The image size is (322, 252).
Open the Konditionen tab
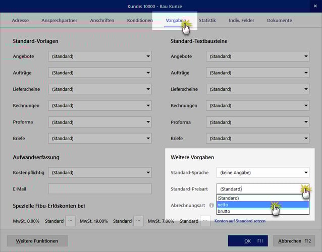[x=140, y=21]
